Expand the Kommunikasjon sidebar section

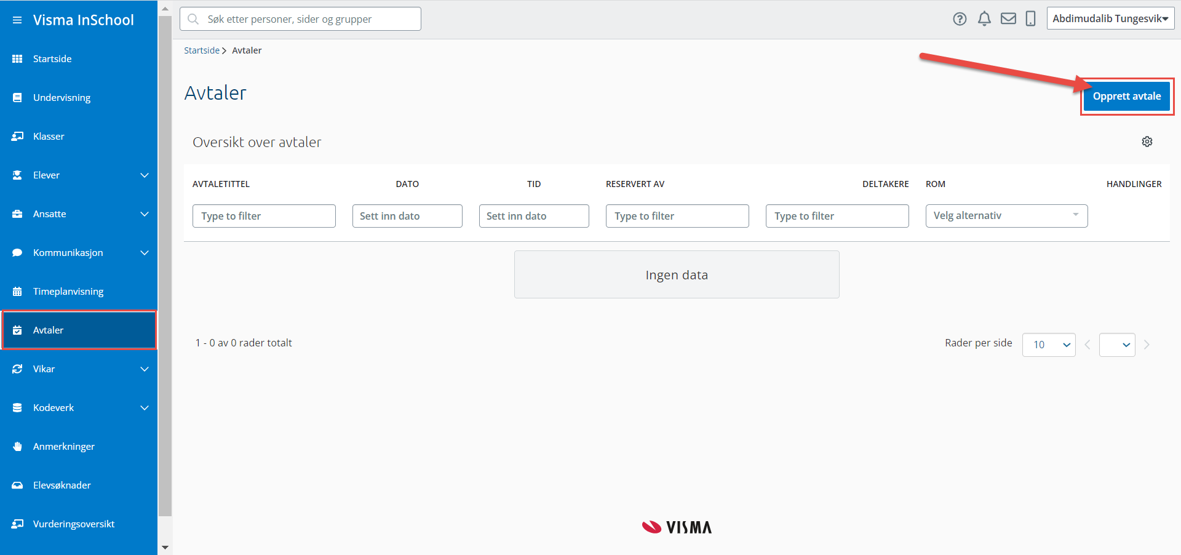click(x=144, y=253)
